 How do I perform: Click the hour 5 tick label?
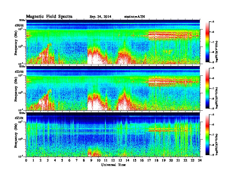coord(62,160)
